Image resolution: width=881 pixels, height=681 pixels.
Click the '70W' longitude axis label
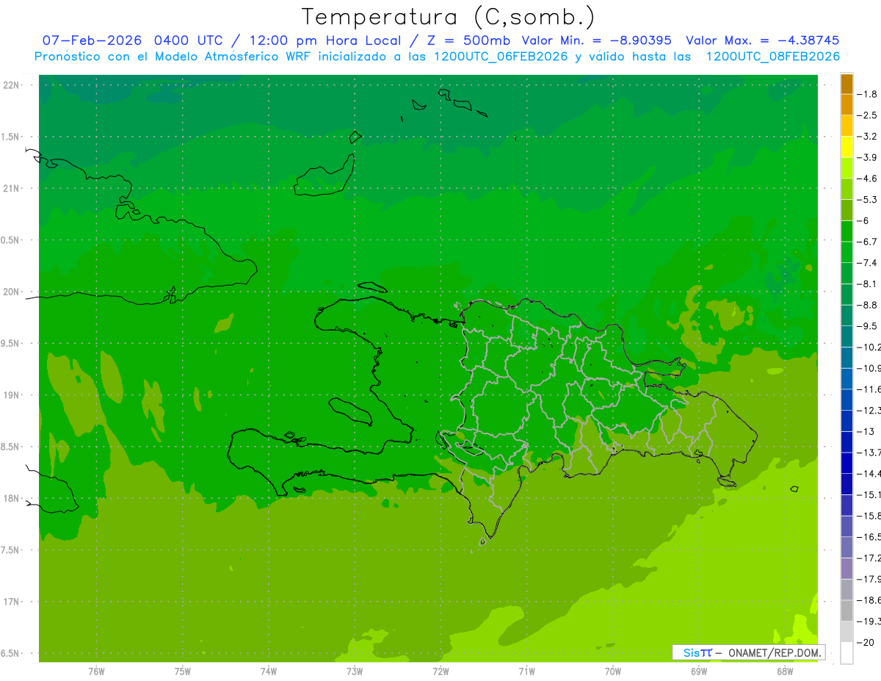coord(612,671)
